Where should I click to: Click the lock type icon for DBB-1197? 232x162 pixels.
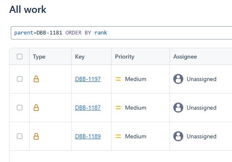pyautogui.click(x=36, y=79)
